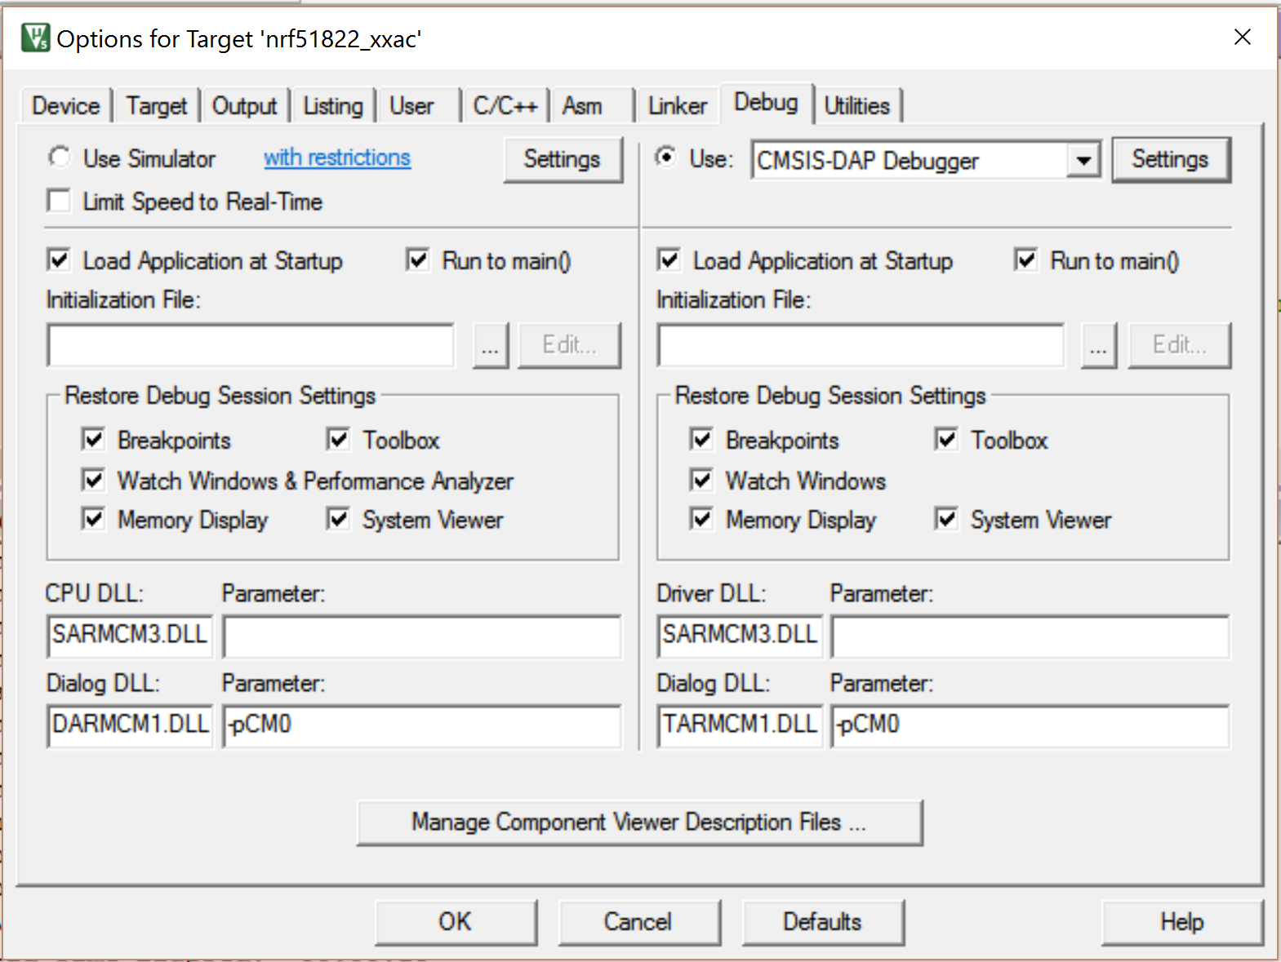Click debugger Dialog DLL -pCM0 parameter field

click(x=1030, y=726)
